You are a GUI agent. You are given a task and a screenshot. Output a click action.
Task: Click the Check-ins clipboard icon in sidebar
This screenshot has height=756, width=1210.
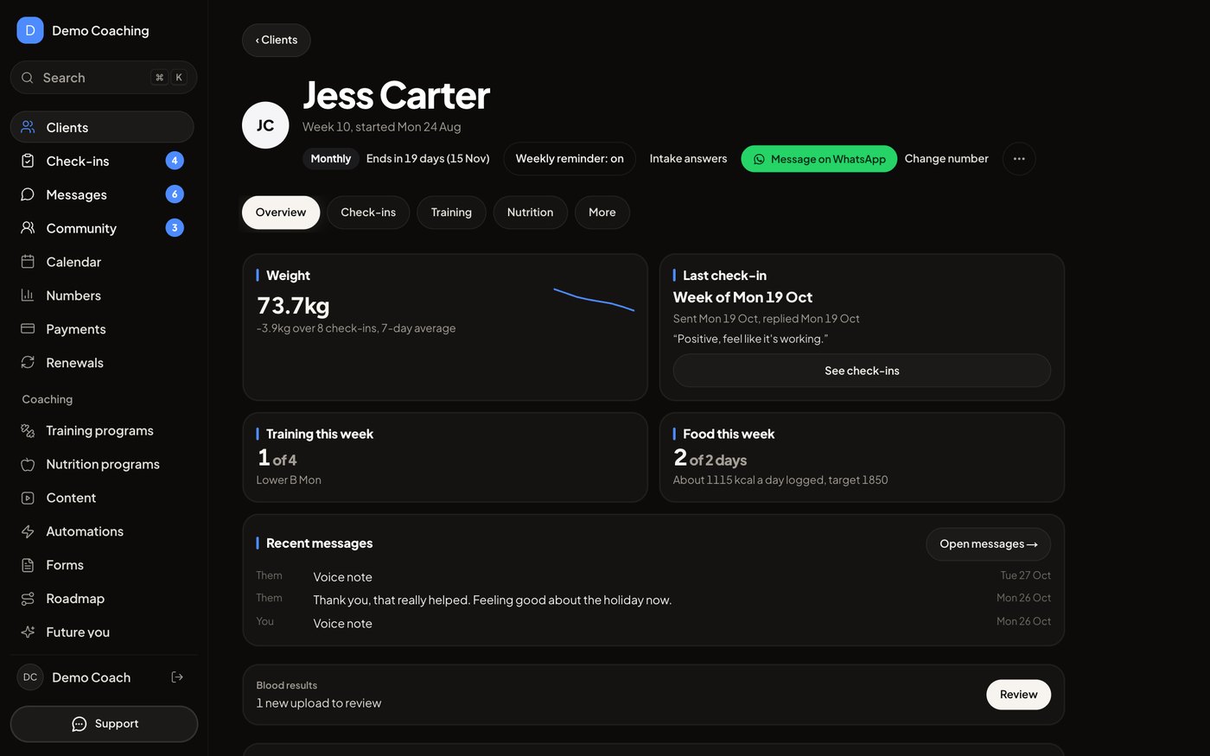click(28, 161)
